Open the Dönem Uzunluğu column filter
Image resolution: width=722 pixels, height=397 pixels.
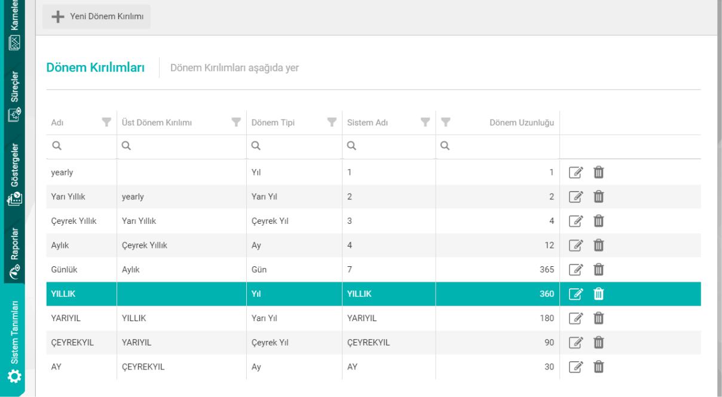445,123
